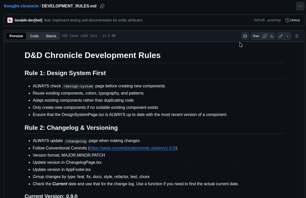Open the Copilot icon button
The width and height of the screenshot is (306, 198).
coord(245,36)
